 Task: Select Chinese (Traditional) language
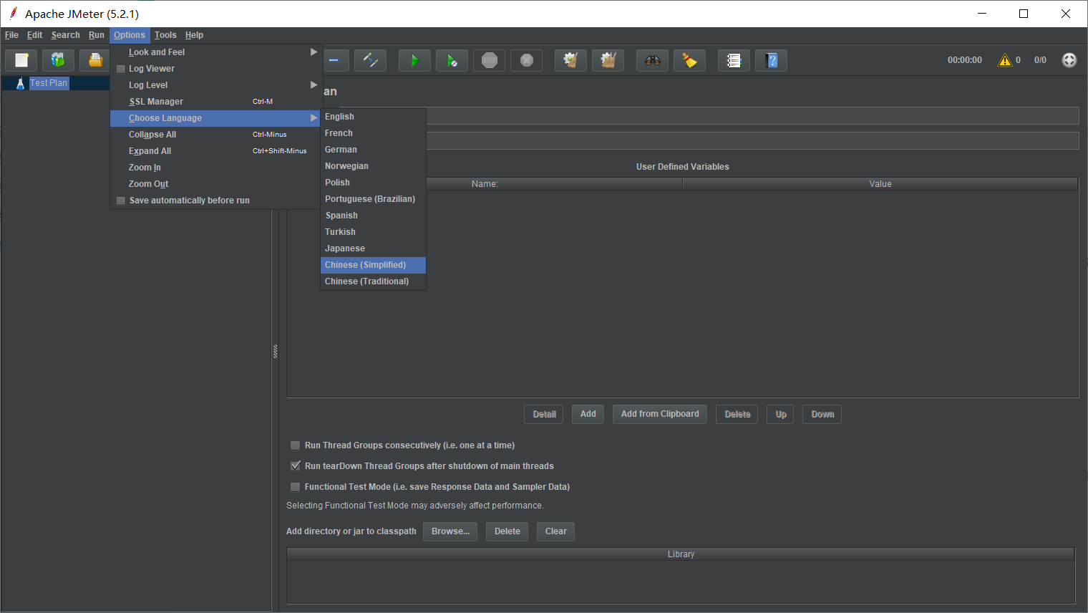pyautogui.click(x=373, y=281)
